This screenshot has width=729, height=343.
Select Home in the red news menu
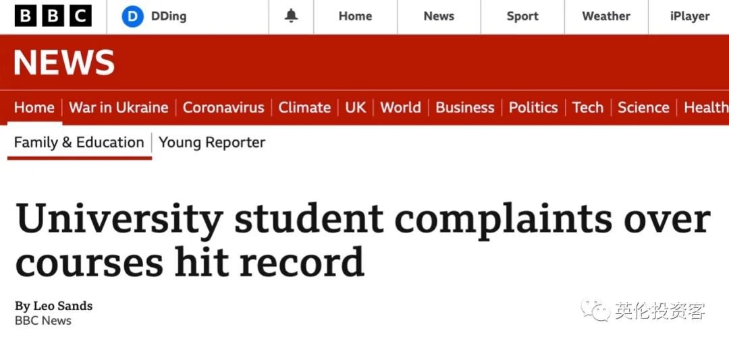tap(34, 108)
